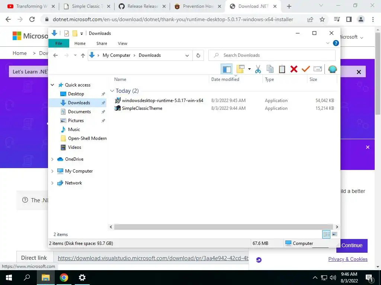Click the Cut scissors icon

[258, 69]
